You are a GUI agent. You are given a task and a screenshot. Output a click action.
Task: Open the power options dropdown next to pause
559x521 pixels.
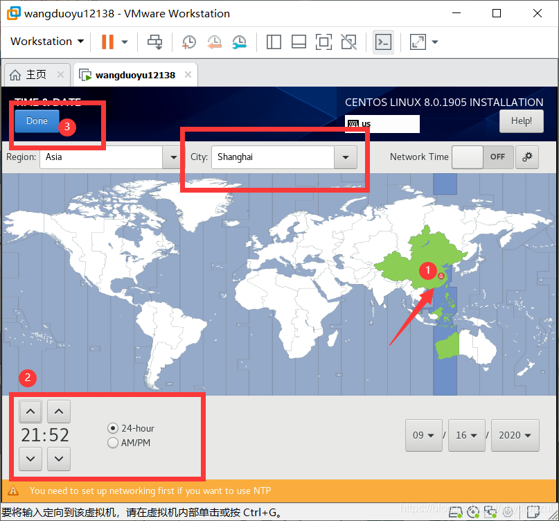click(125, 42)
